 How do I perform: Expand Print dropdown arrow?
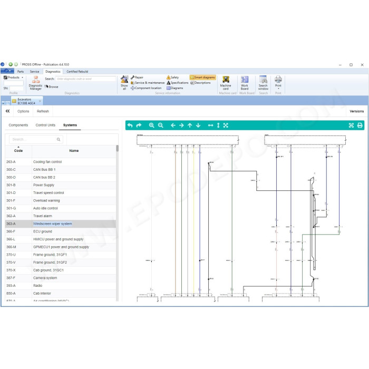coord(278,89)
